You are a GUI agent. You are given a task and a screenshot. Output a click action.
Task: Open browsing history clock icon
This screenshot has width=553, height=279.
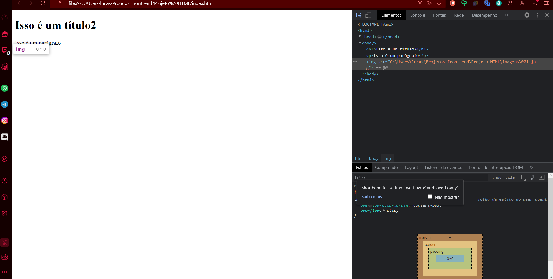click(5, 181)
